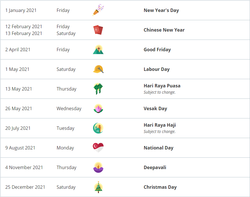This screenshot has width=250, height=197.
Task: Select the Wednesday cell for Vesak Day
Action: pyautogui.click(x=69, y=108)
